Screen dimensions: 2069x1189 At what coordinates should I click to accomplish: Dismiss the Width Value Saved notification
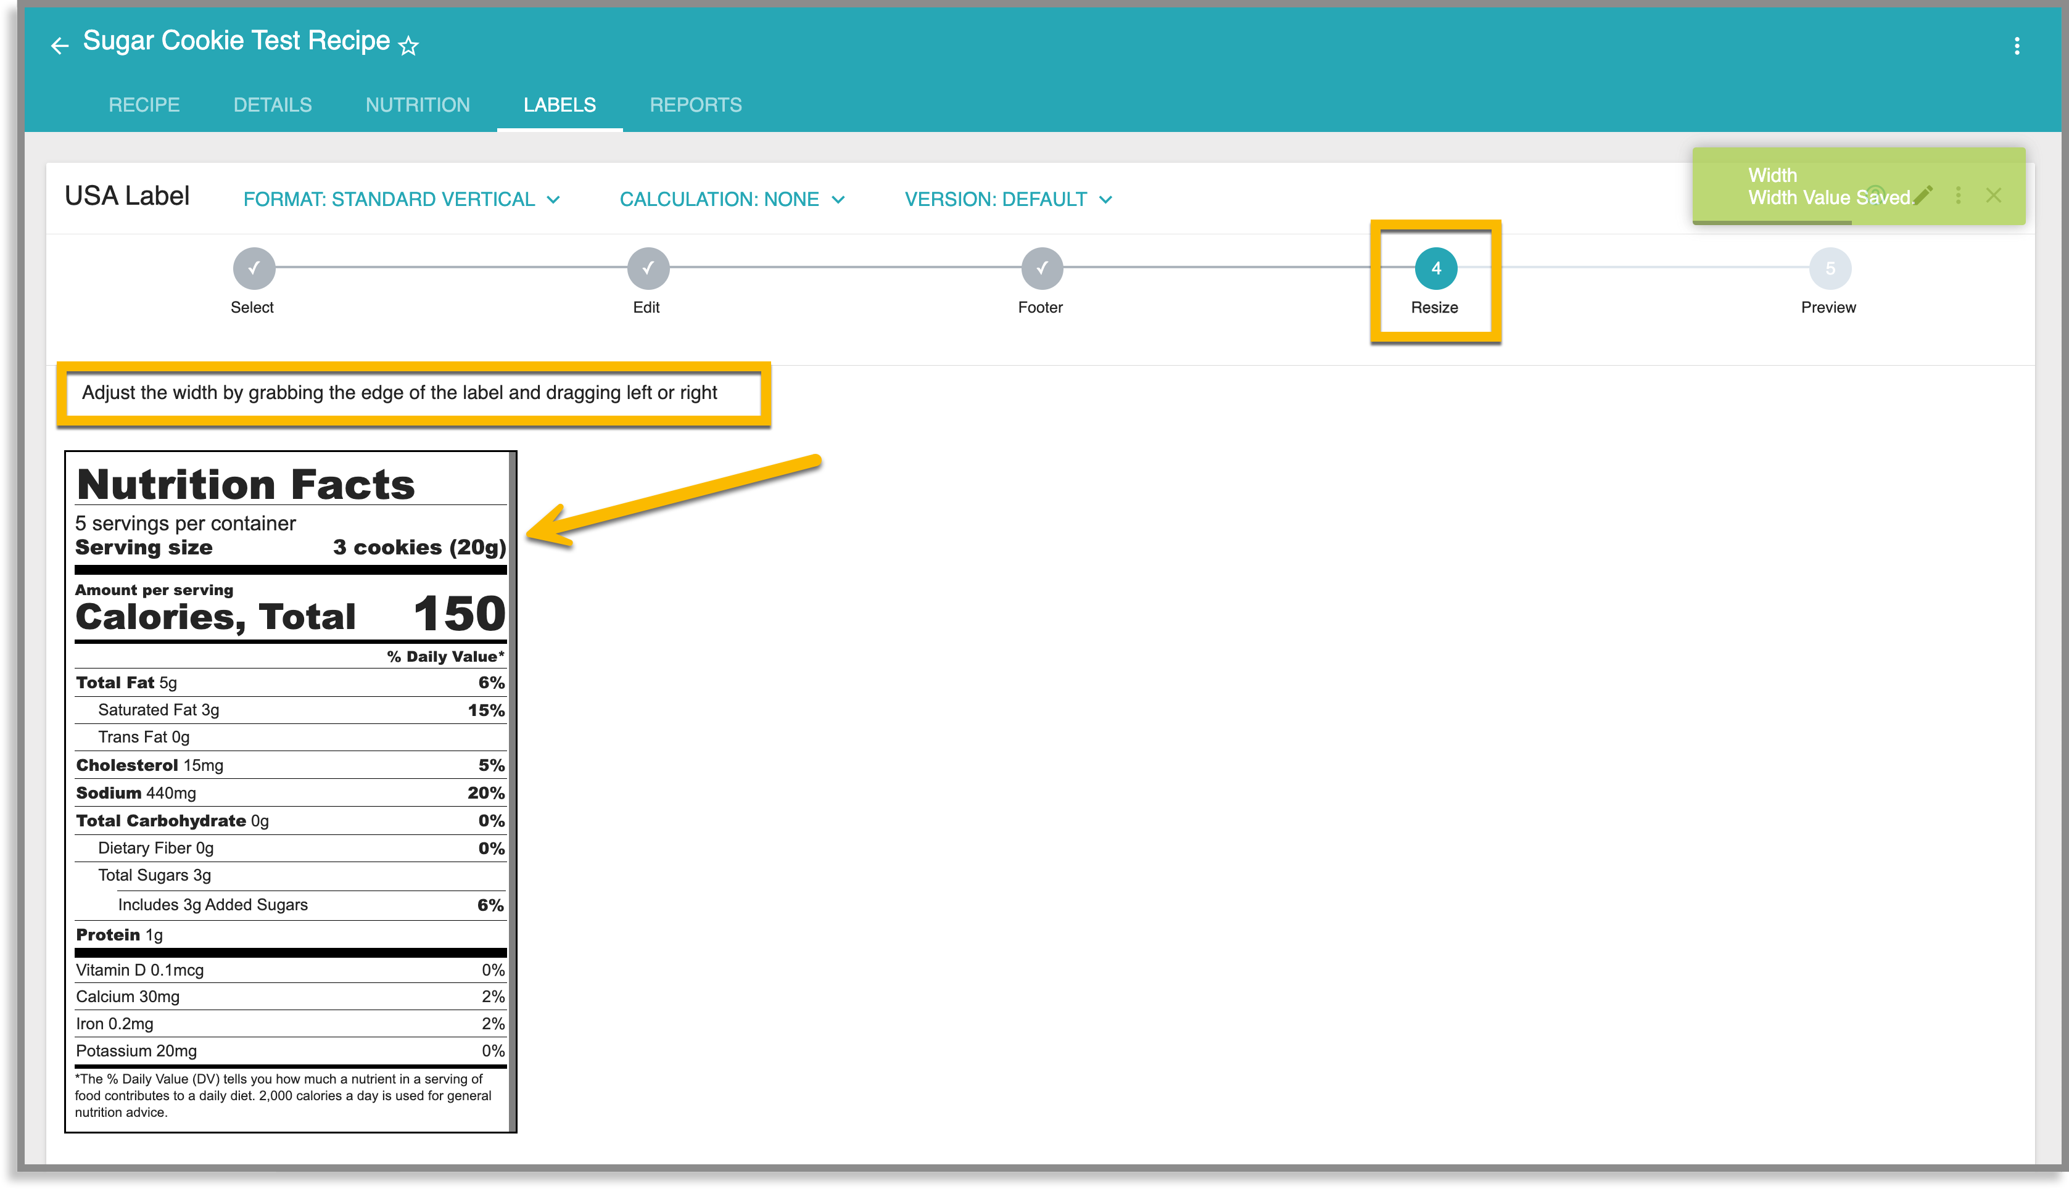[1994, 195]
